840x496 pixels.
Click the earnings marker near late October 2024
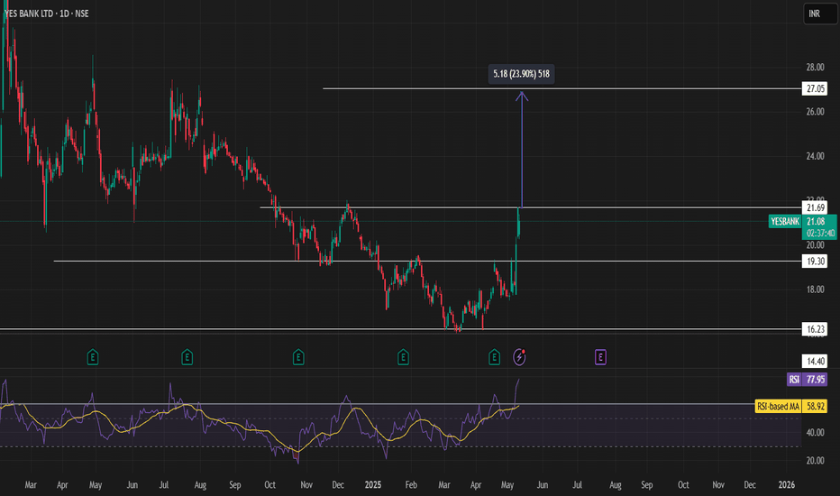298,356
